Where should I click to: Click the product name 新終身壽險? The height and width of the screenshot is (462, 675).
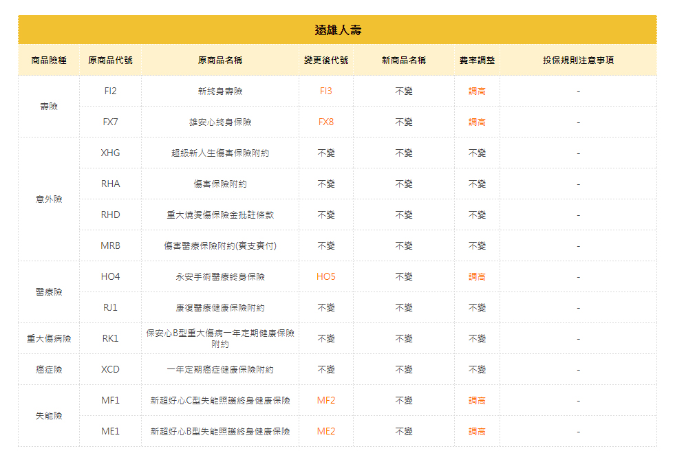220,91
